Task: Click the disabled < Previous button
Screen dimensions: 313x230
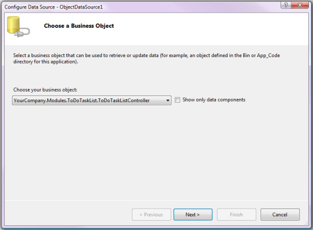Action: click(x=151, y=214)
